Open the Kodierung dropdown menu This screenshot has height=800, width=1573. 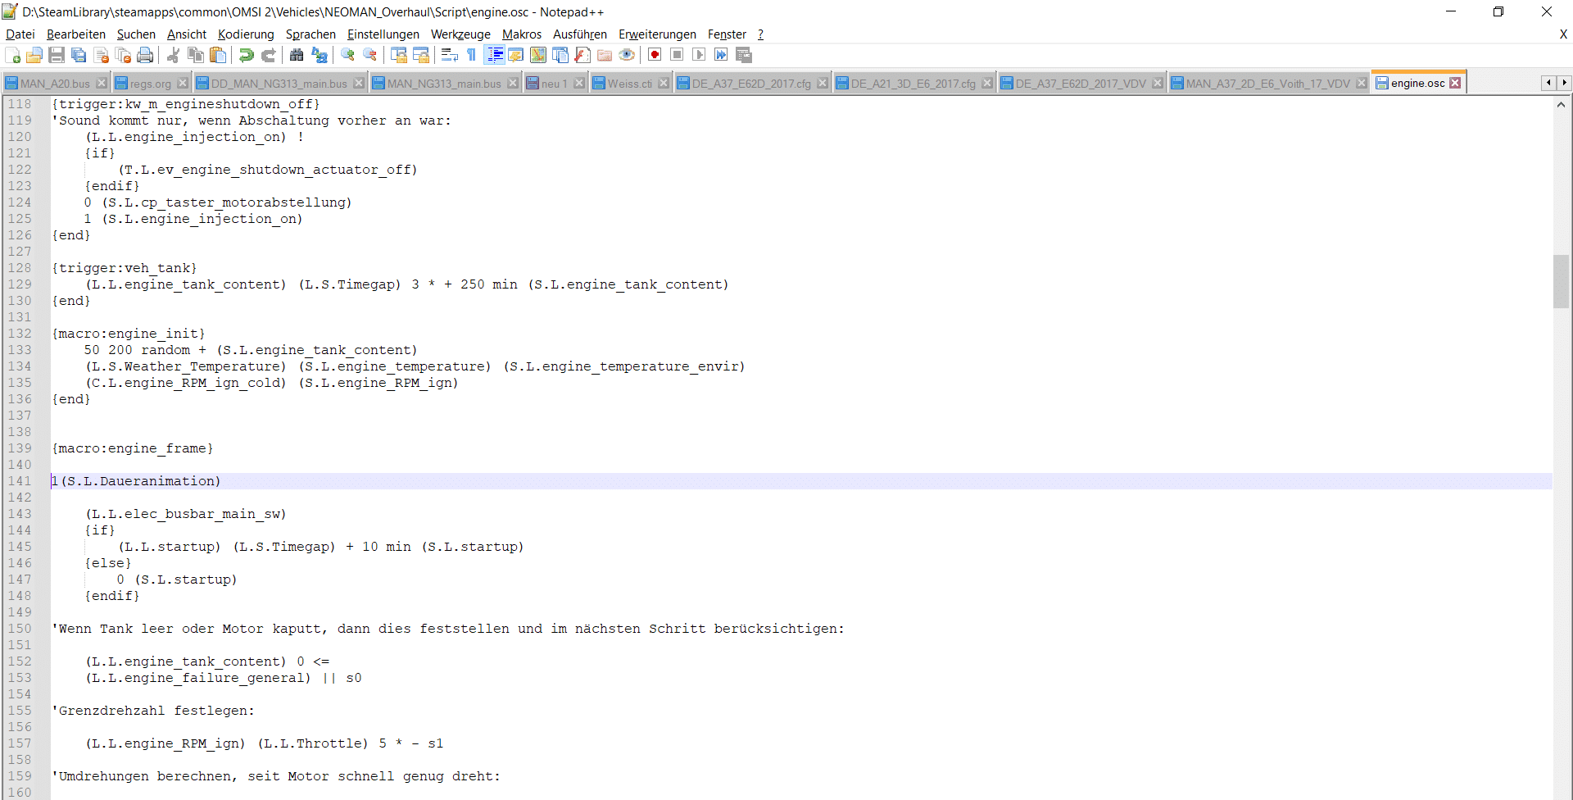click(x=246, y=34)
